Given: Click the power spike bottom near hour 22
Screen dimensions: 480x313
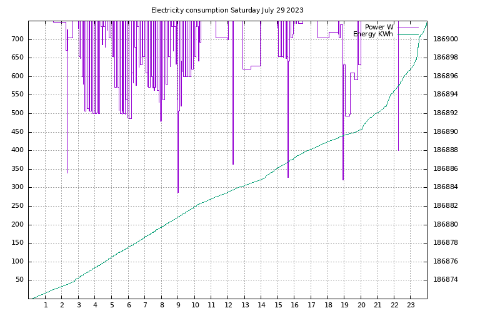Looking at the screenshot, I should click(x=398, y=150).
